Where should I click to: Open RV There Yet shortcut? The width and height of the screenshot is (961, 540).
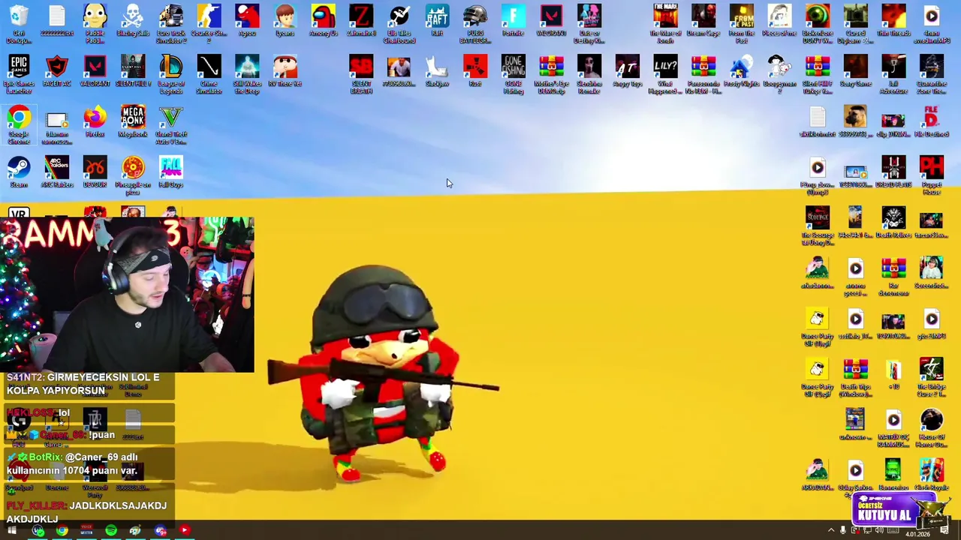tap(285, 71)
